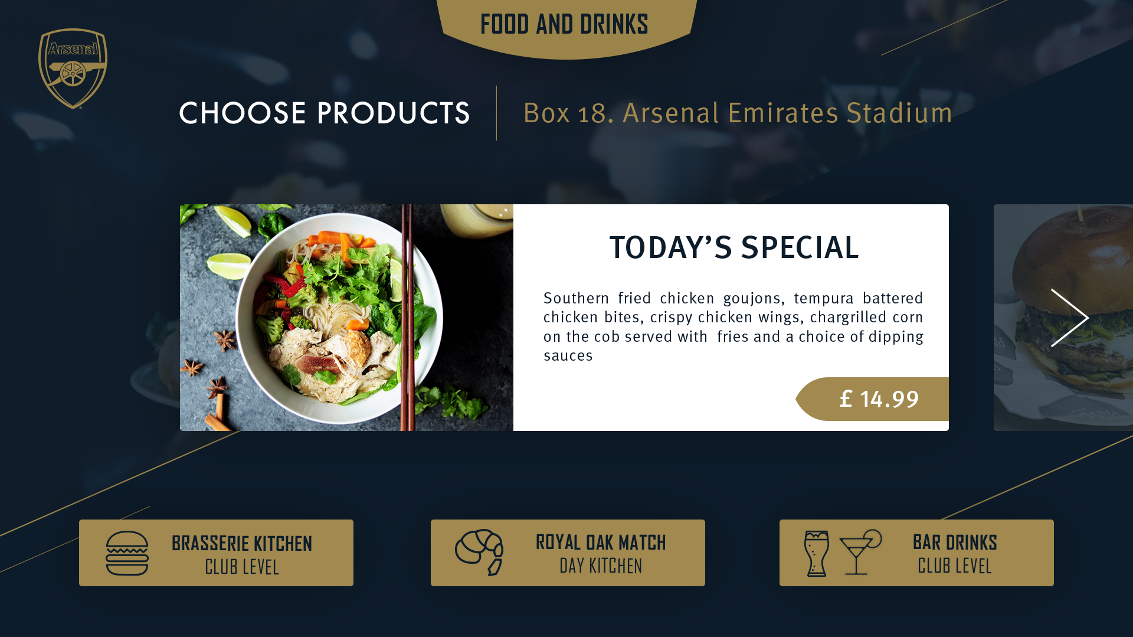Show next dish with right arrow

1069,318
